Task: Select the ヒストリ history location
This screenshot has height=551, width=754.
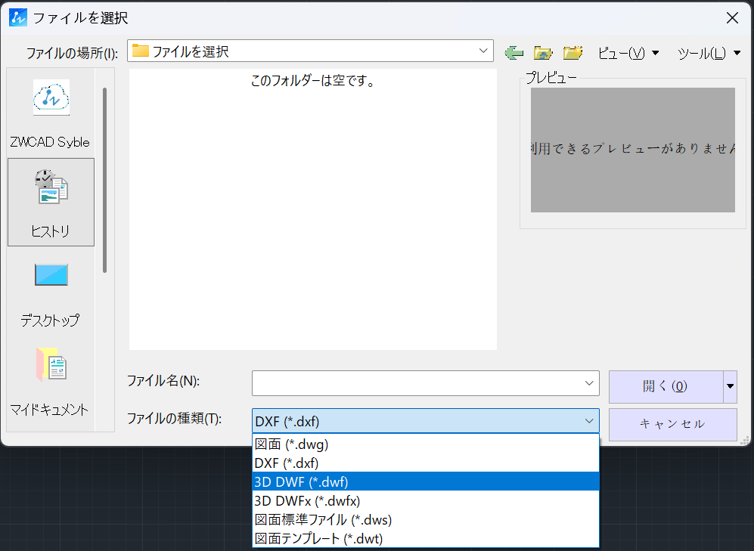Action: click(51, 202)
